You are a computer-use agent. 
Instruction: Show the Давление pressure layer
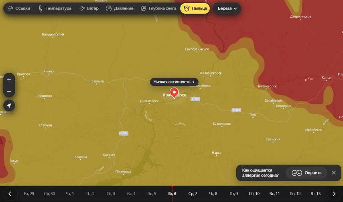[x=119, y=8]
